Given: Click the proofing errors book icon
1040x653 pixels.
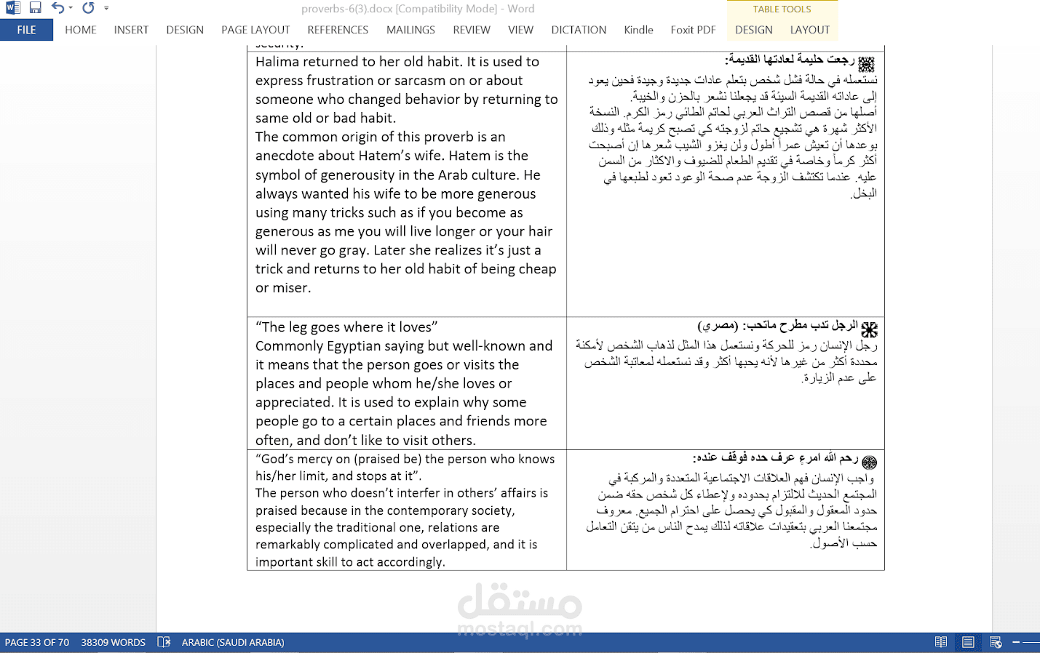Looking at the screenshot, I should tap(164, 642).
